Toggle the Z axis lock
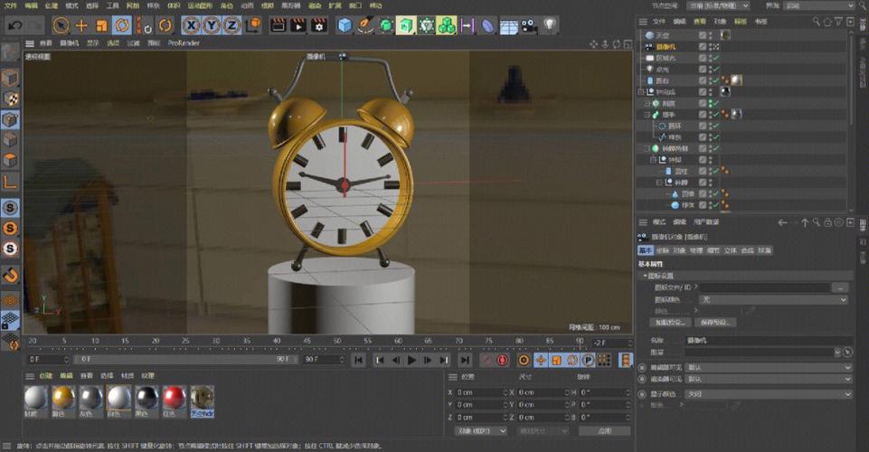Image resolution: width=869 pixels, height=452 pixels. [x=231, y=25]
